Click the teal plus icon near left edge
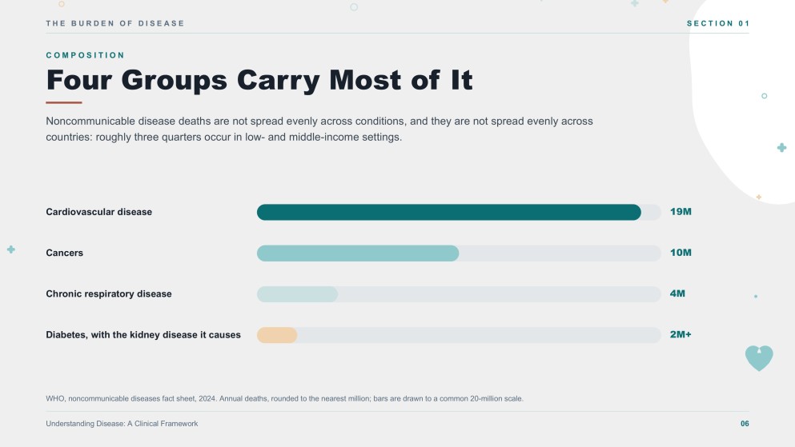This screenshot has width=795, height=447. coord(10,249)
